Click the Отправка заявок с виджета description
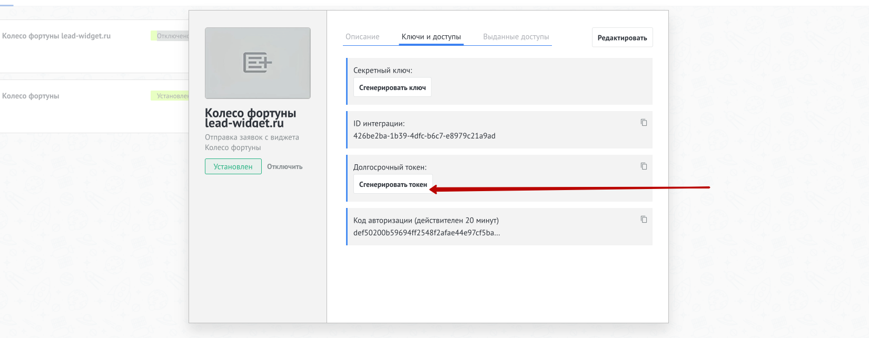The width and height of the screenshot is (869, 338). coord(252,142)
